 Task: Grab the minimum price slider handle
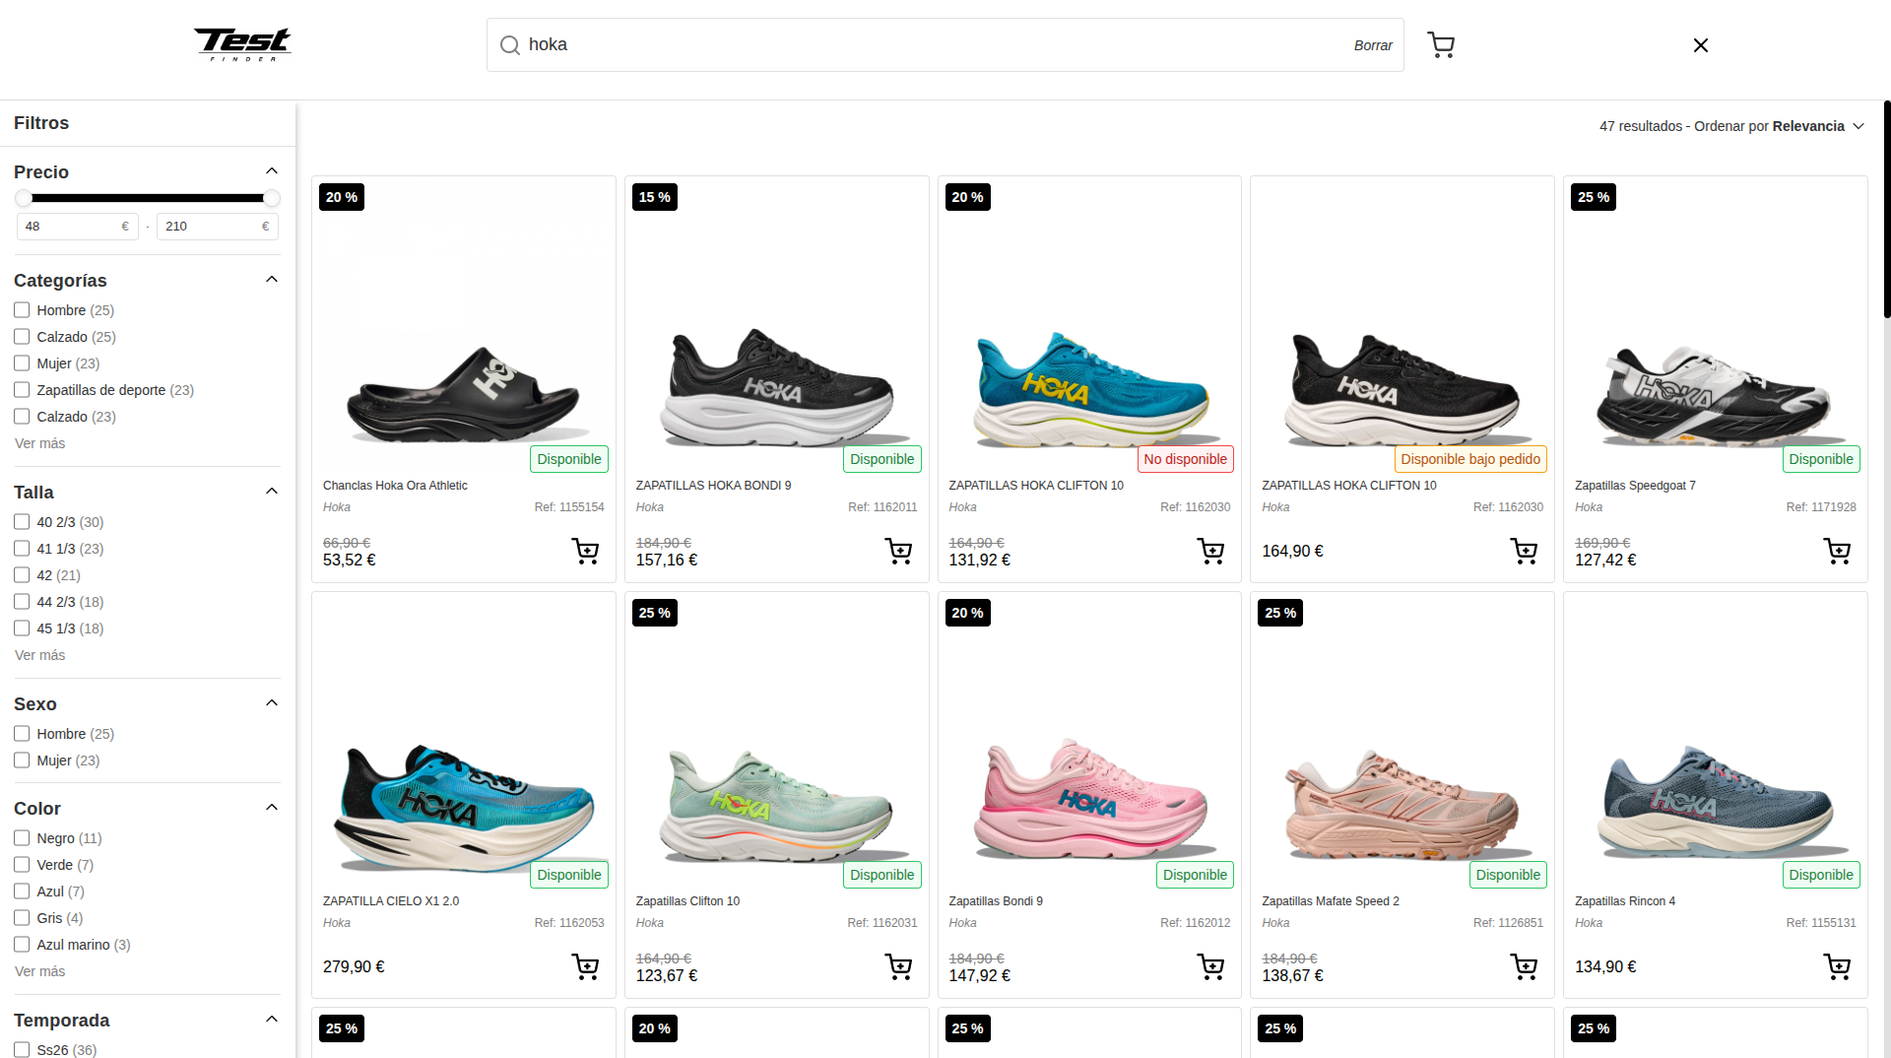coord(23,198)
